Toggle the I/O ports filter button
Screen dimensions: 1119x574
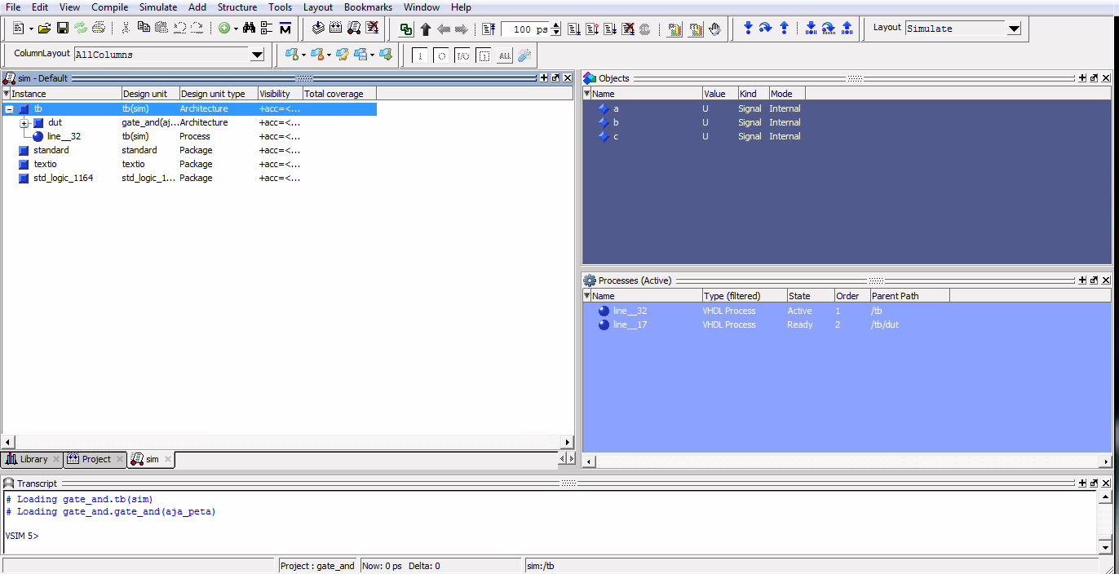462,55
